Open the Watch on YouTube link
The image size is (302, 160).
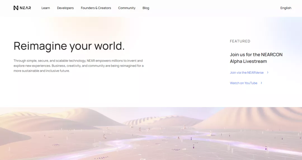[244, 83]
